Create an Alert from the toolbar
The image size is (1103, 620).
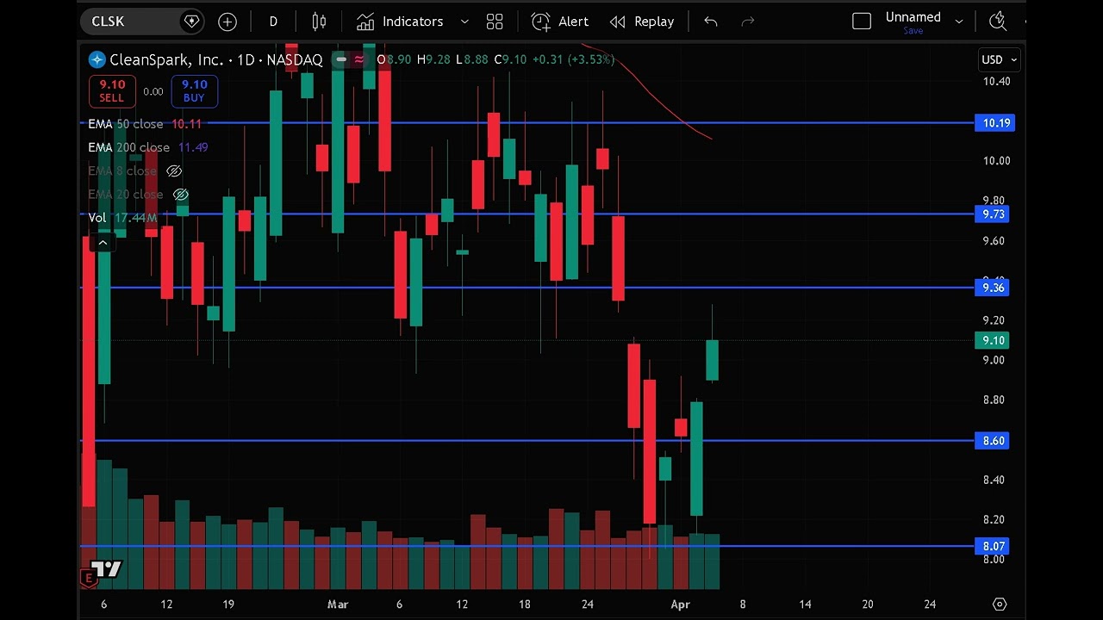click(560, 22)
